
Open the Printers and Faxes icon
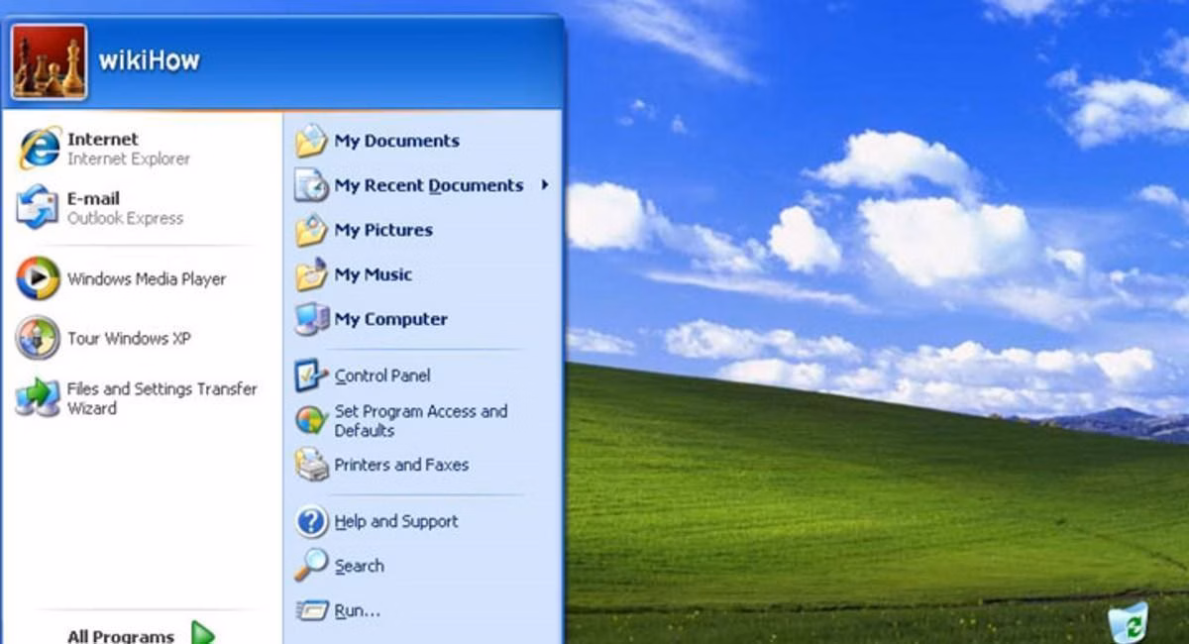point(311,465)
